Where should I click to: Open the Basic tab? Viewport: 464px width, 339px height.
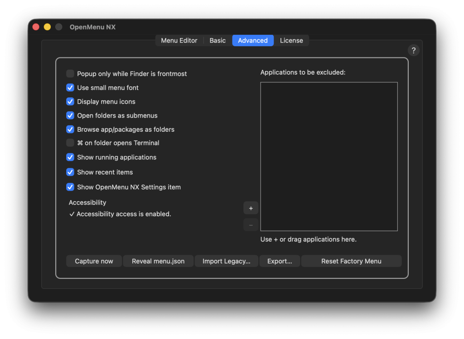tap(217, 40)
